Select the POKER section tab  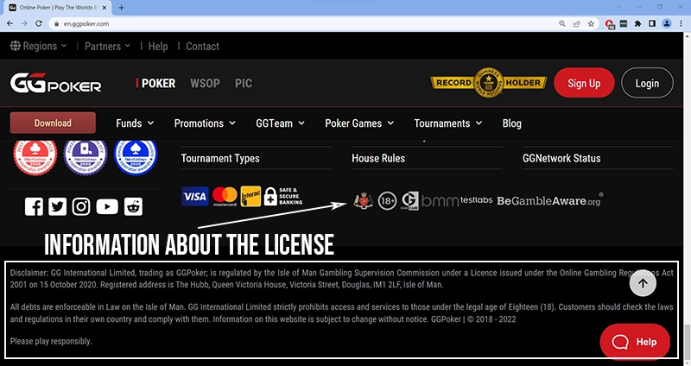pyautogui.click(x=158, y=83)
